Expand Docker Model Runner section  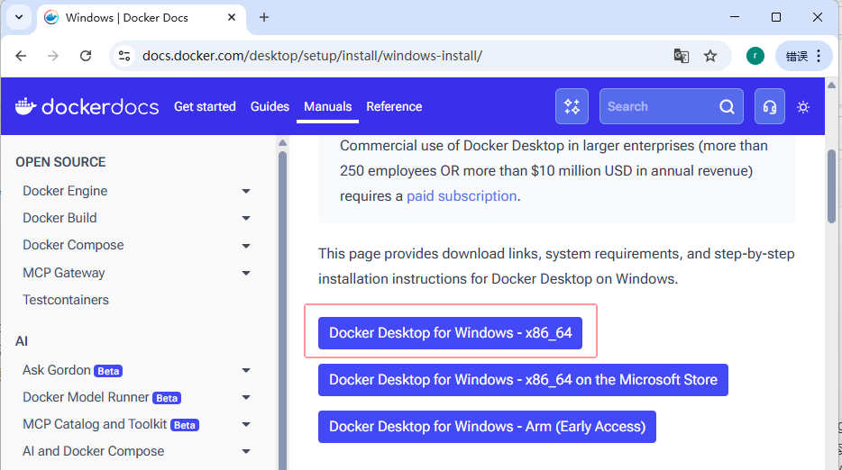pos(246,398)
